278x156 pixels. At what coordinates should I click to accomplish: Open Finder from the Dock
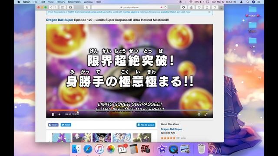pos(76,149)
